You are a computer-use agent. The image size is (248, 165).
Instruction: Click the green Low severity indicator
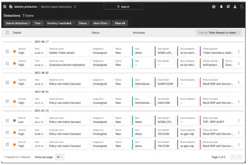coord(15,121)
